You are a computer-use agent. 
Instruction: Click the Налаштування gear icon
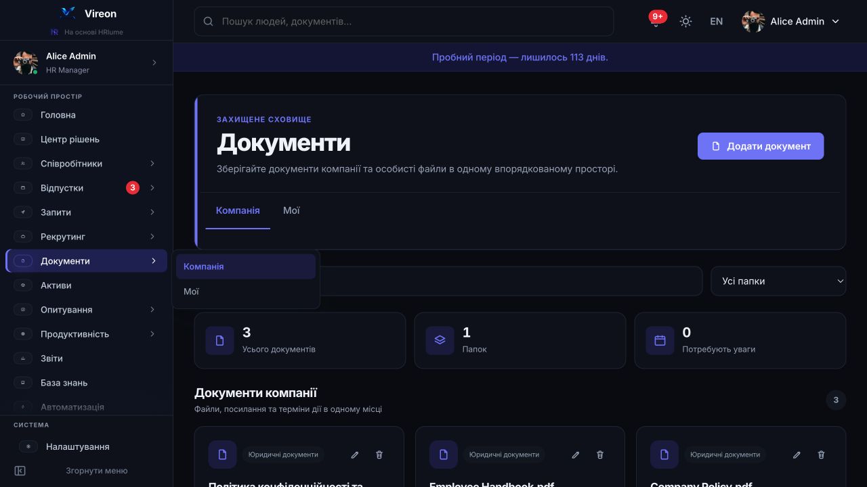(x=28, y=446)
